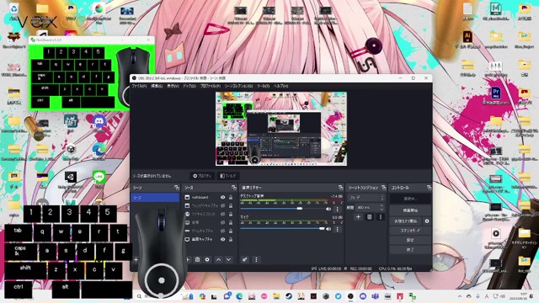Open the ツール(T) menu

[264, 86]
